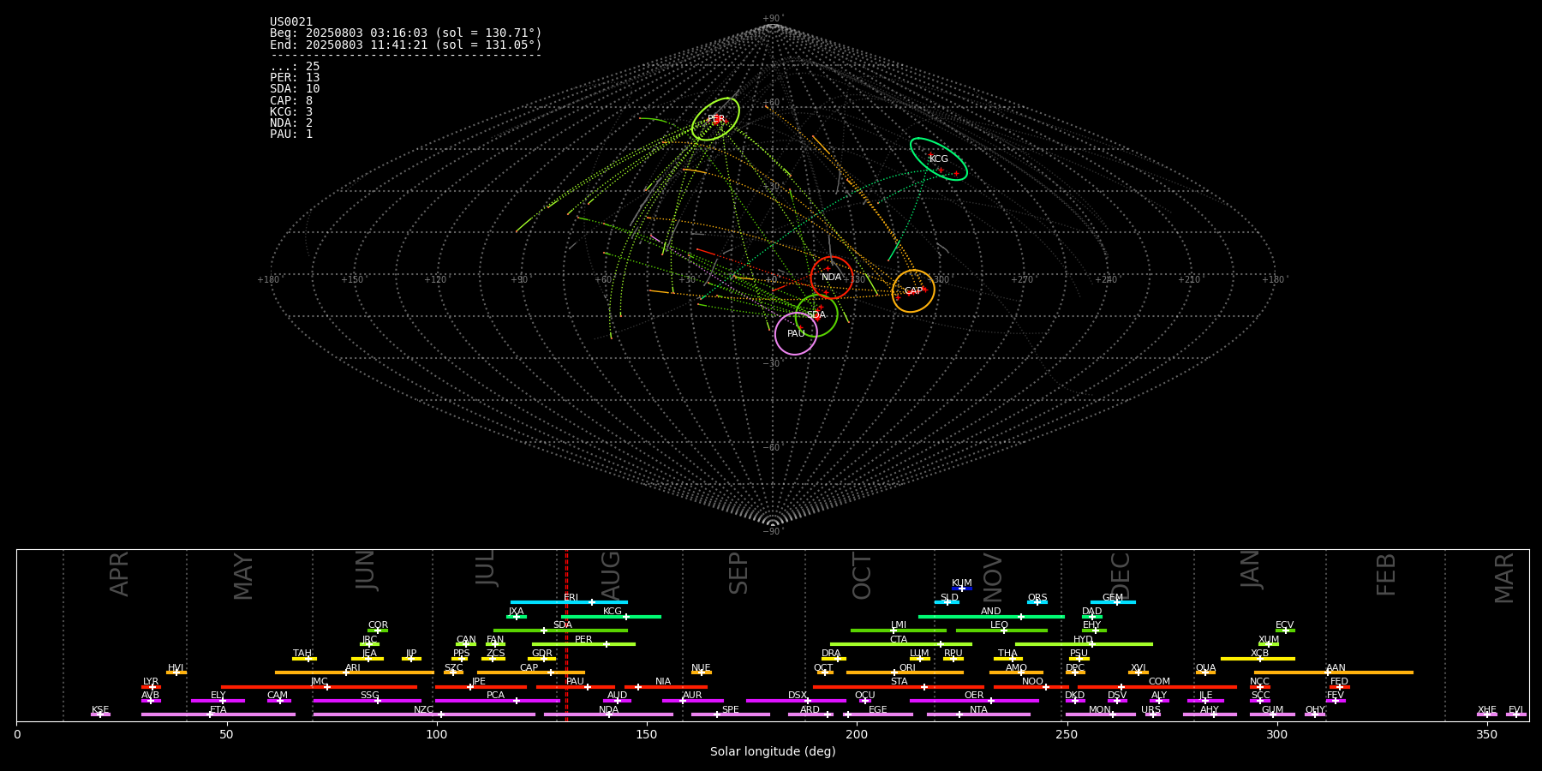This screenshot has height=771, width=1542.
Task: Click the ORS shower bar in the timeline
Action: pyautogui.click(x=1037, y=602)
